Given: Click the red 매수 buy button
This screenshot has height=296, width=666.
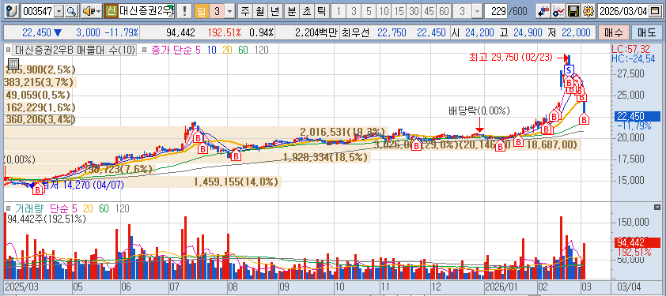Looking at the screenshot, I should (x=613, y=32).
